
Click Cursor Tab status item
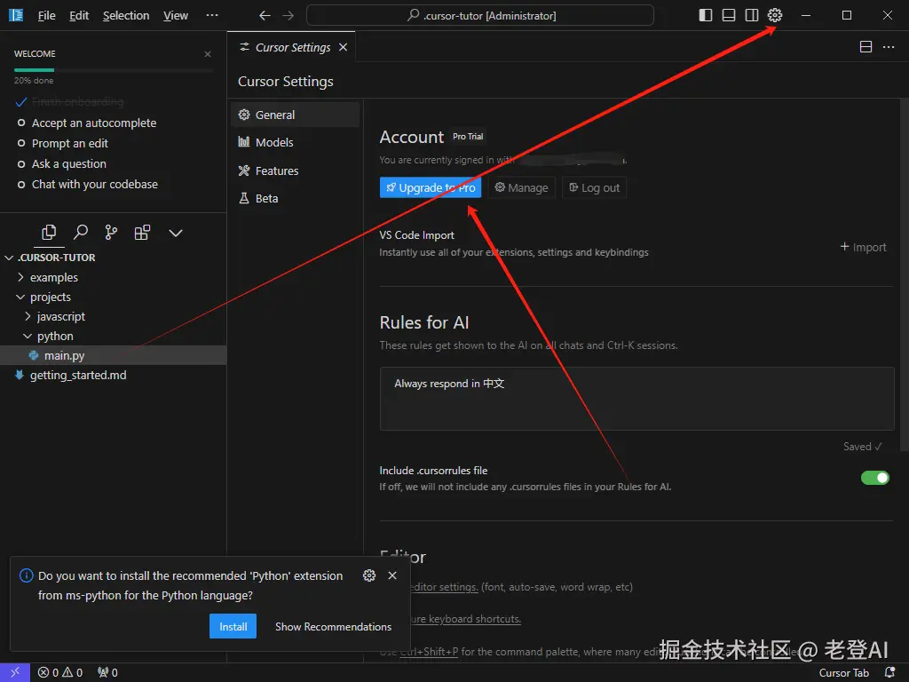(843, 673)
